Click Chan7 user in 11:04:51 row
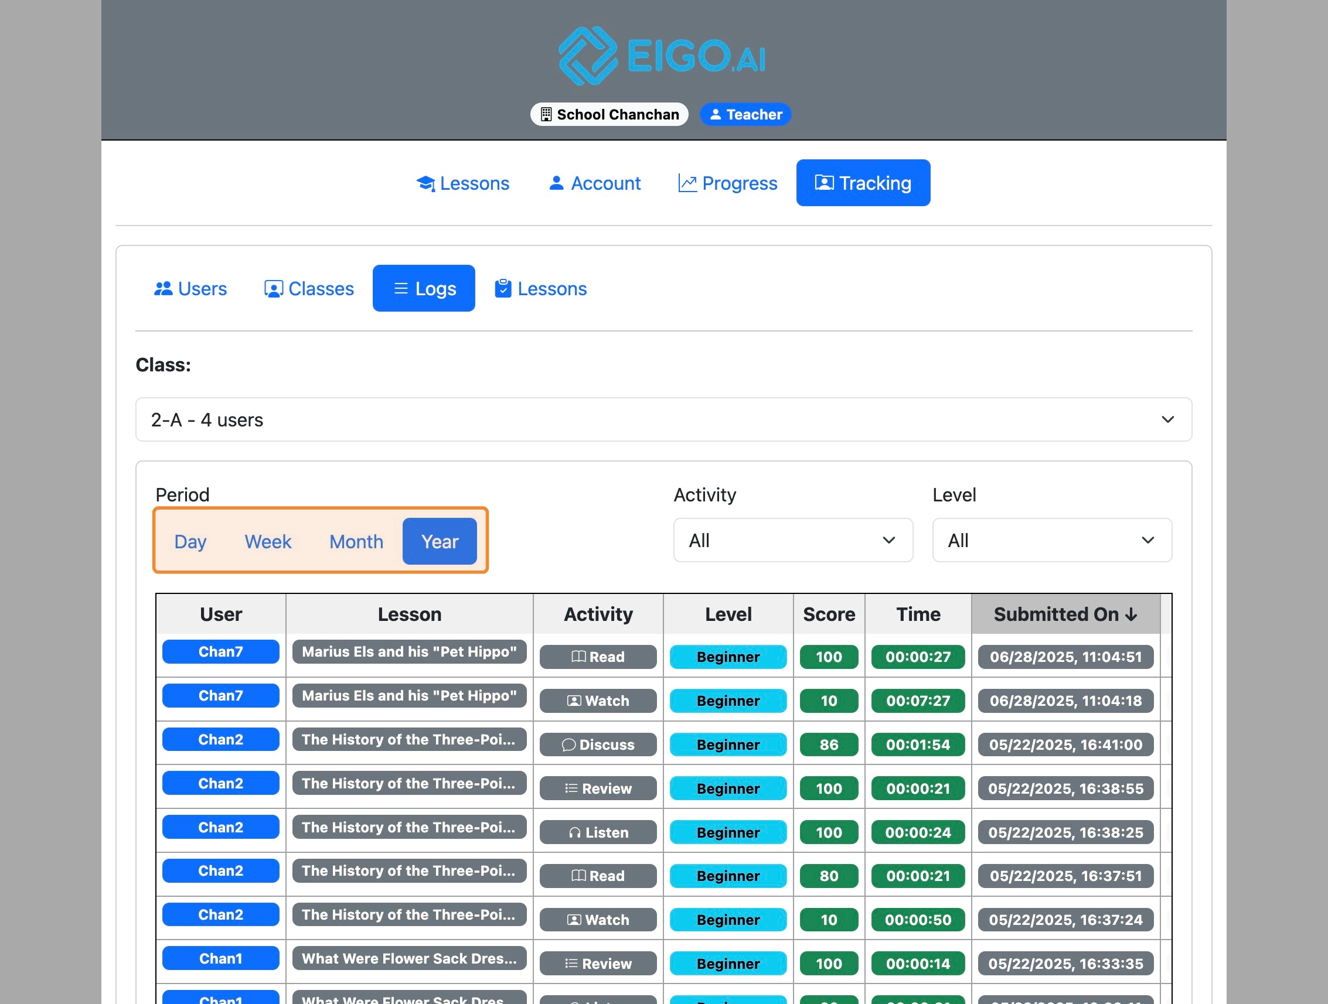The image size is (1328, 1004). pyautogui.click(x=221, y=652)
